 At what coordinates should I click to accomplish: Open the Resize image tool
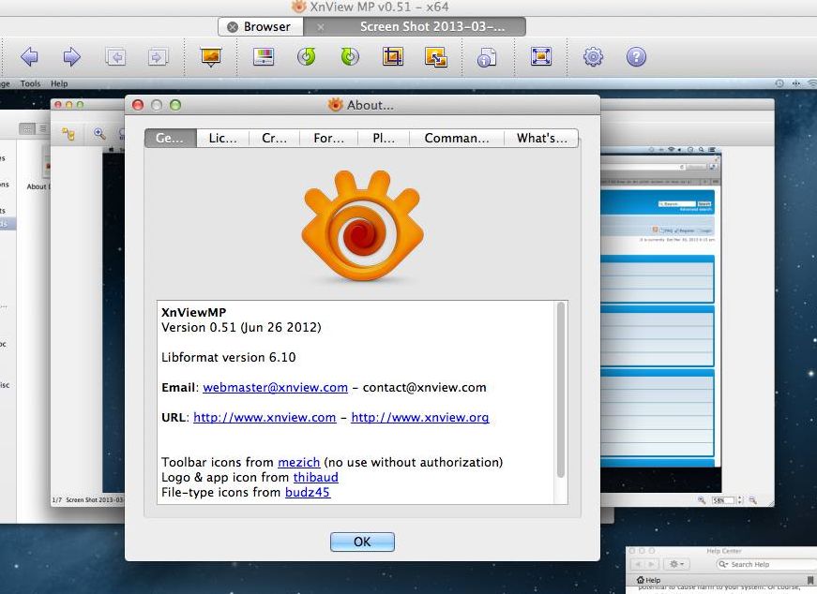tap(436, 56)
